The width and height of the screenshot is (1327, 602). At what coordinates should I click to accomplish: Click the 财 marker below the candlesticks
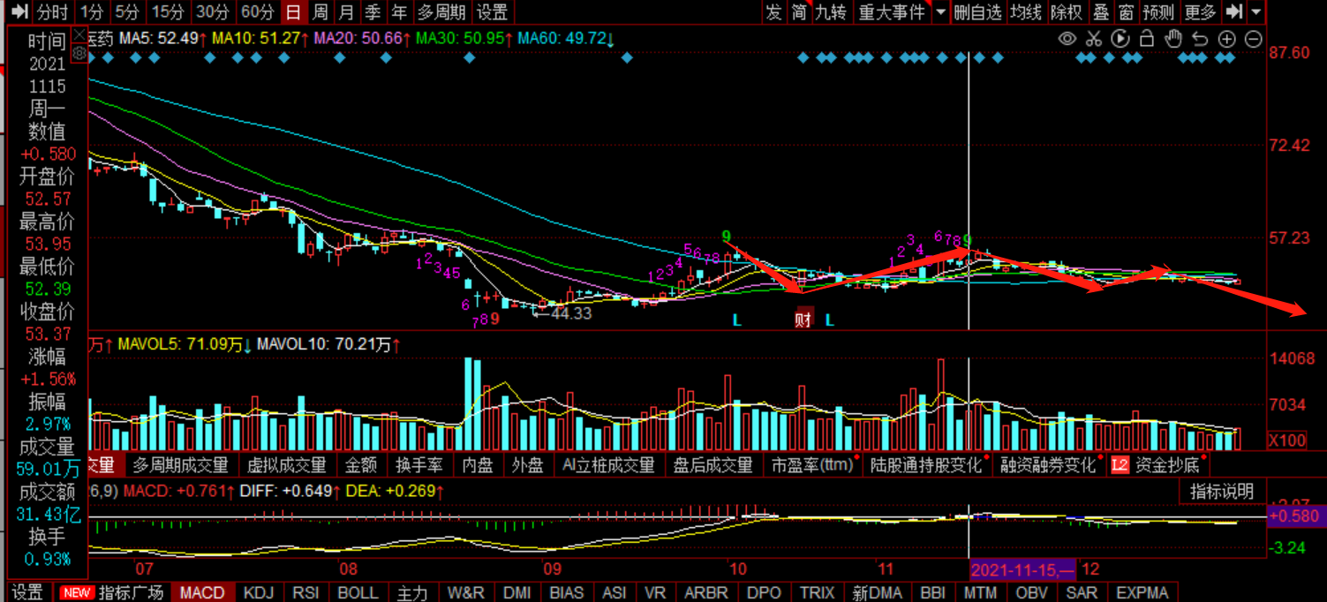click(803, 320)
